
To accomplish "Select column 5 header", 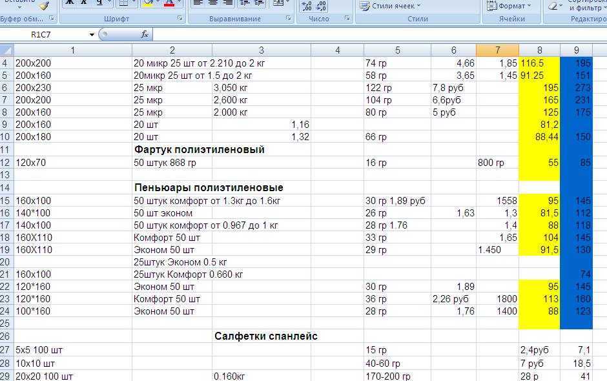I will coord(398,50).
